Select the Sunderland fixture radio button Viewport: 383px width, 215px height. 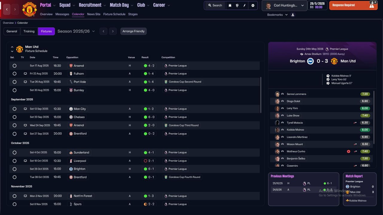pyautogui.click(x=14, y=153)
